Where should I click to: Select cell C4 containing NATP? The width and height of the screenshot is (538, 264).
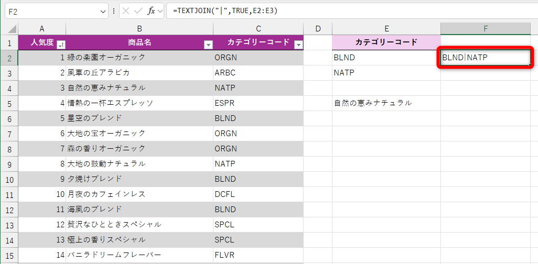click(259, 88)
